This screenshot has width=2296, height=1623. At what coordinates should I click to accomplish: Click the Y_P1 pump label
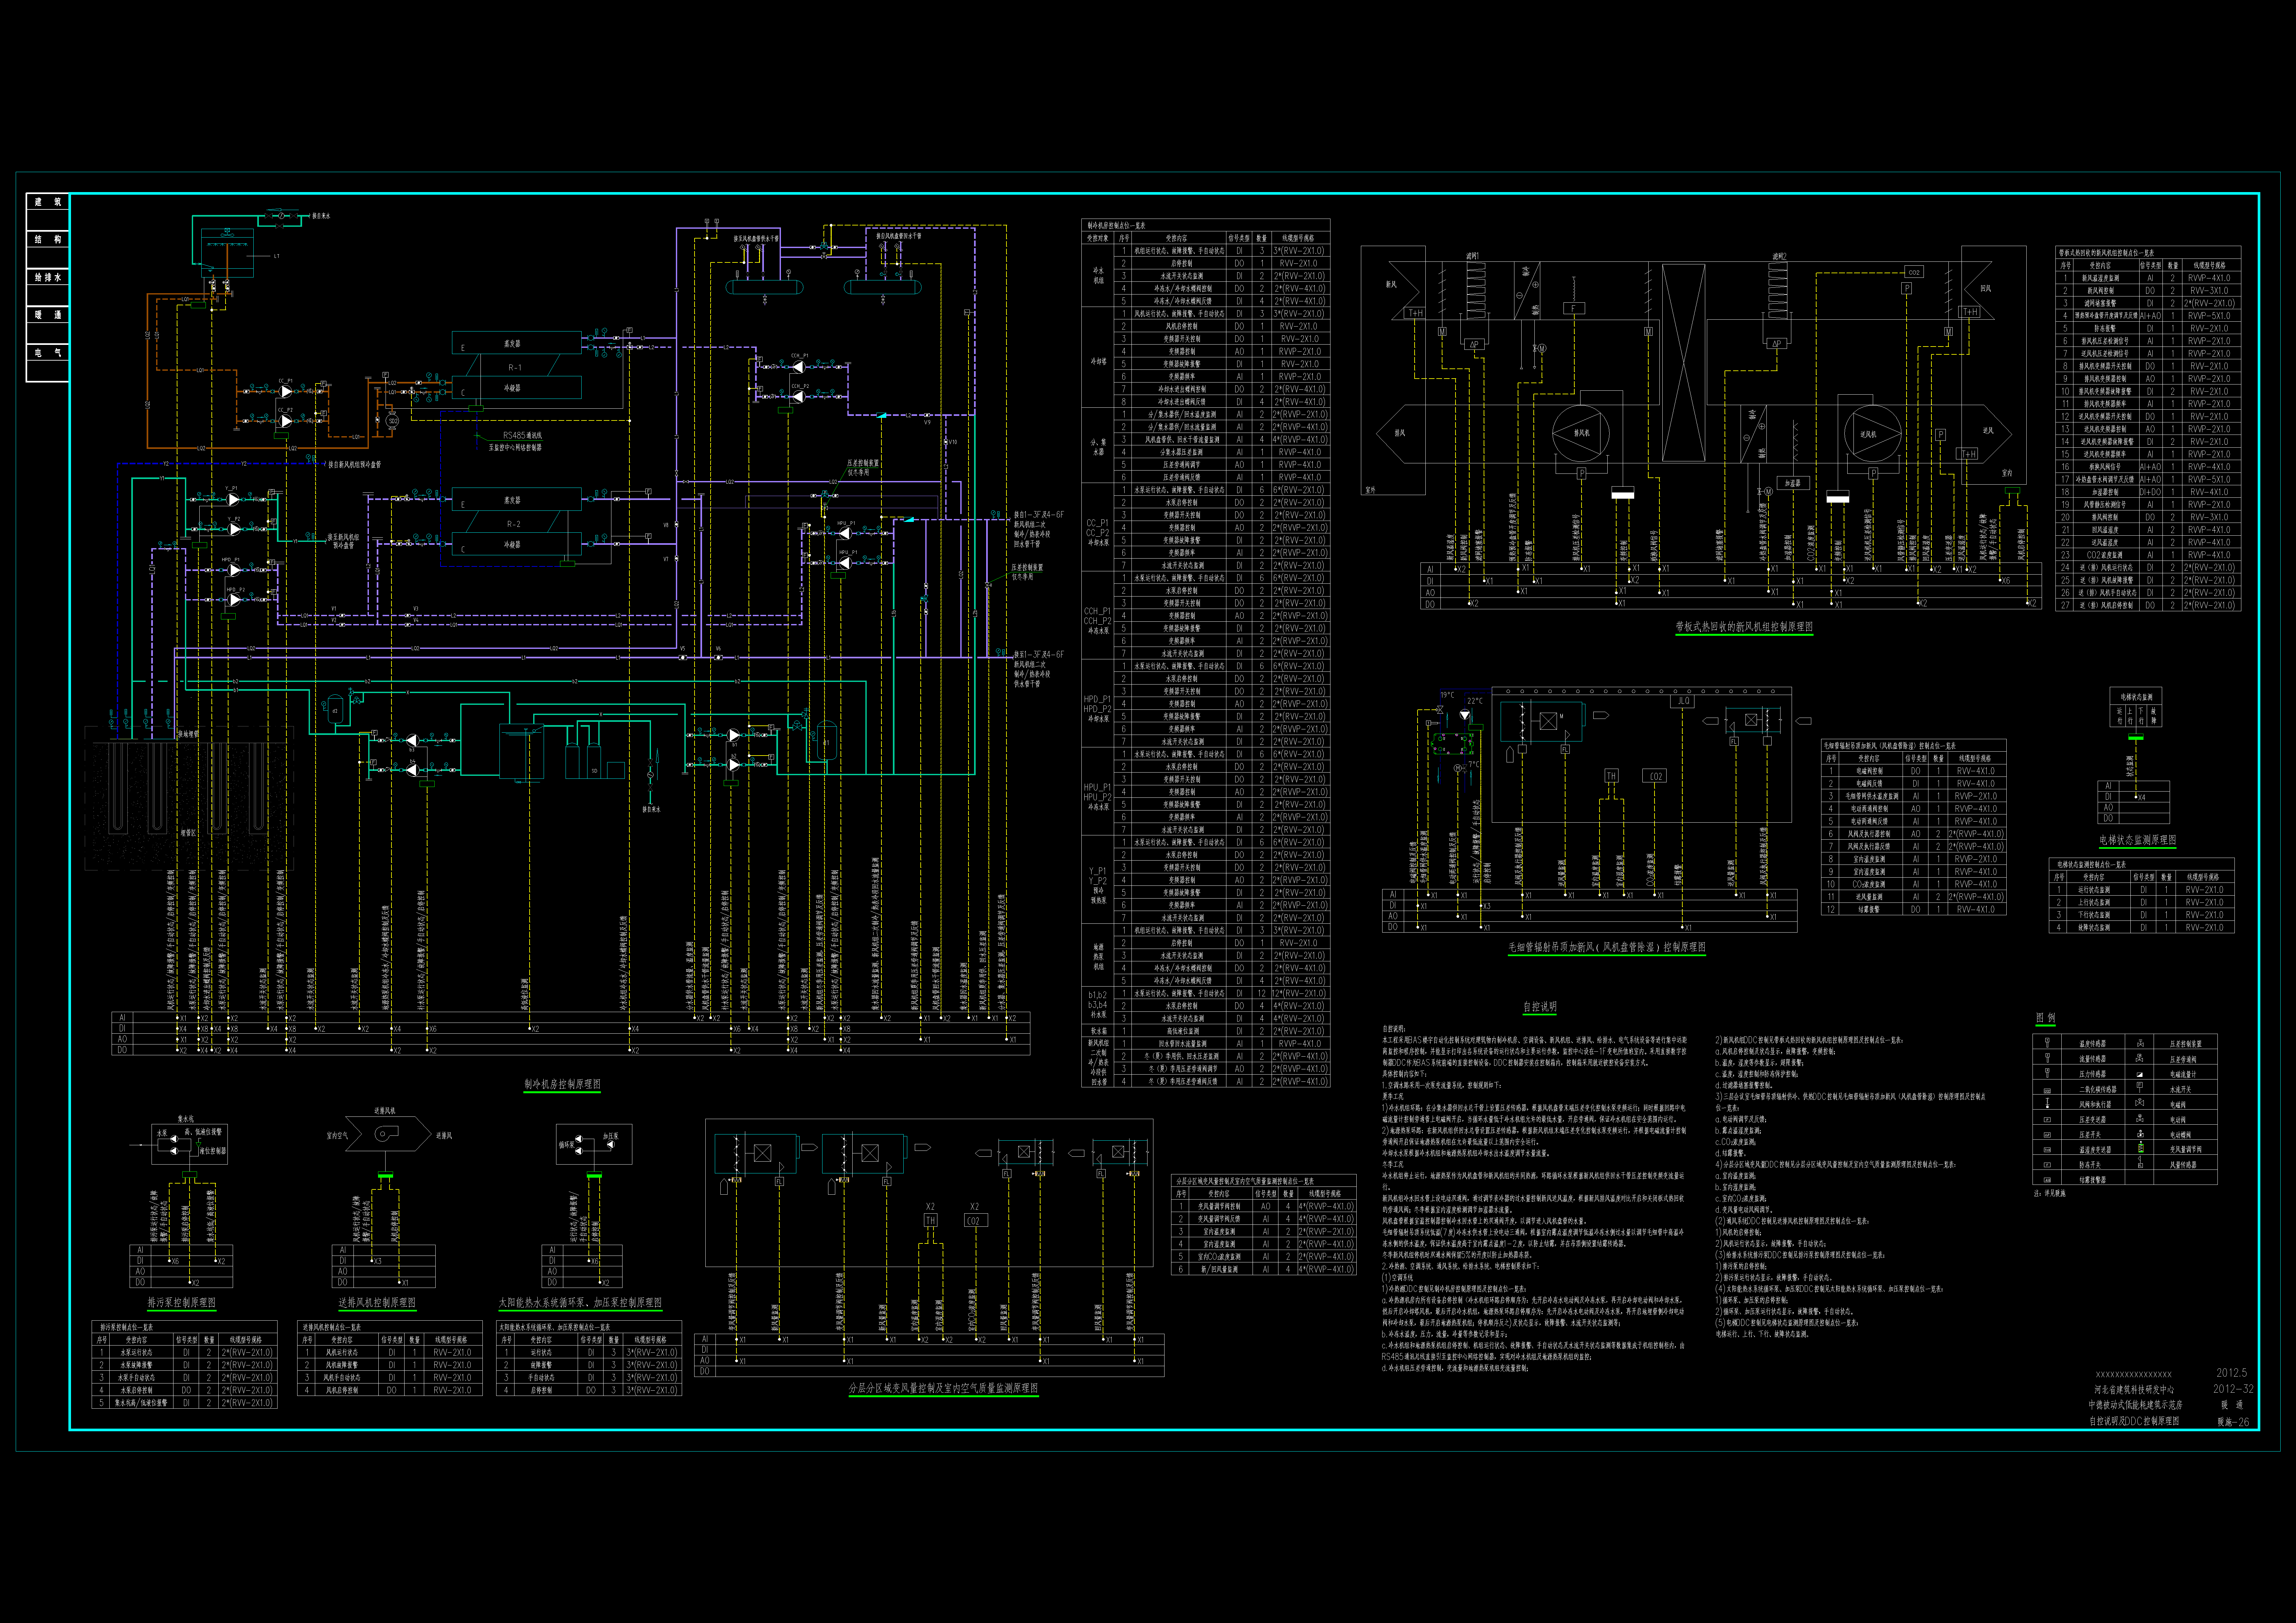231,489
